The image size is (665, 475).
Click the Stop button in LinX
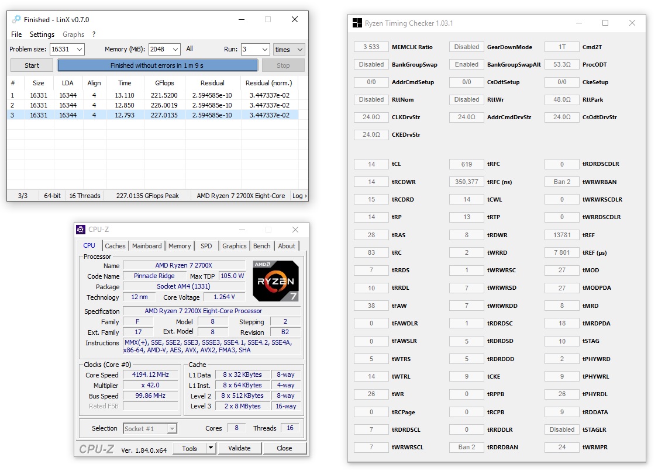click(x=283, y=65)
